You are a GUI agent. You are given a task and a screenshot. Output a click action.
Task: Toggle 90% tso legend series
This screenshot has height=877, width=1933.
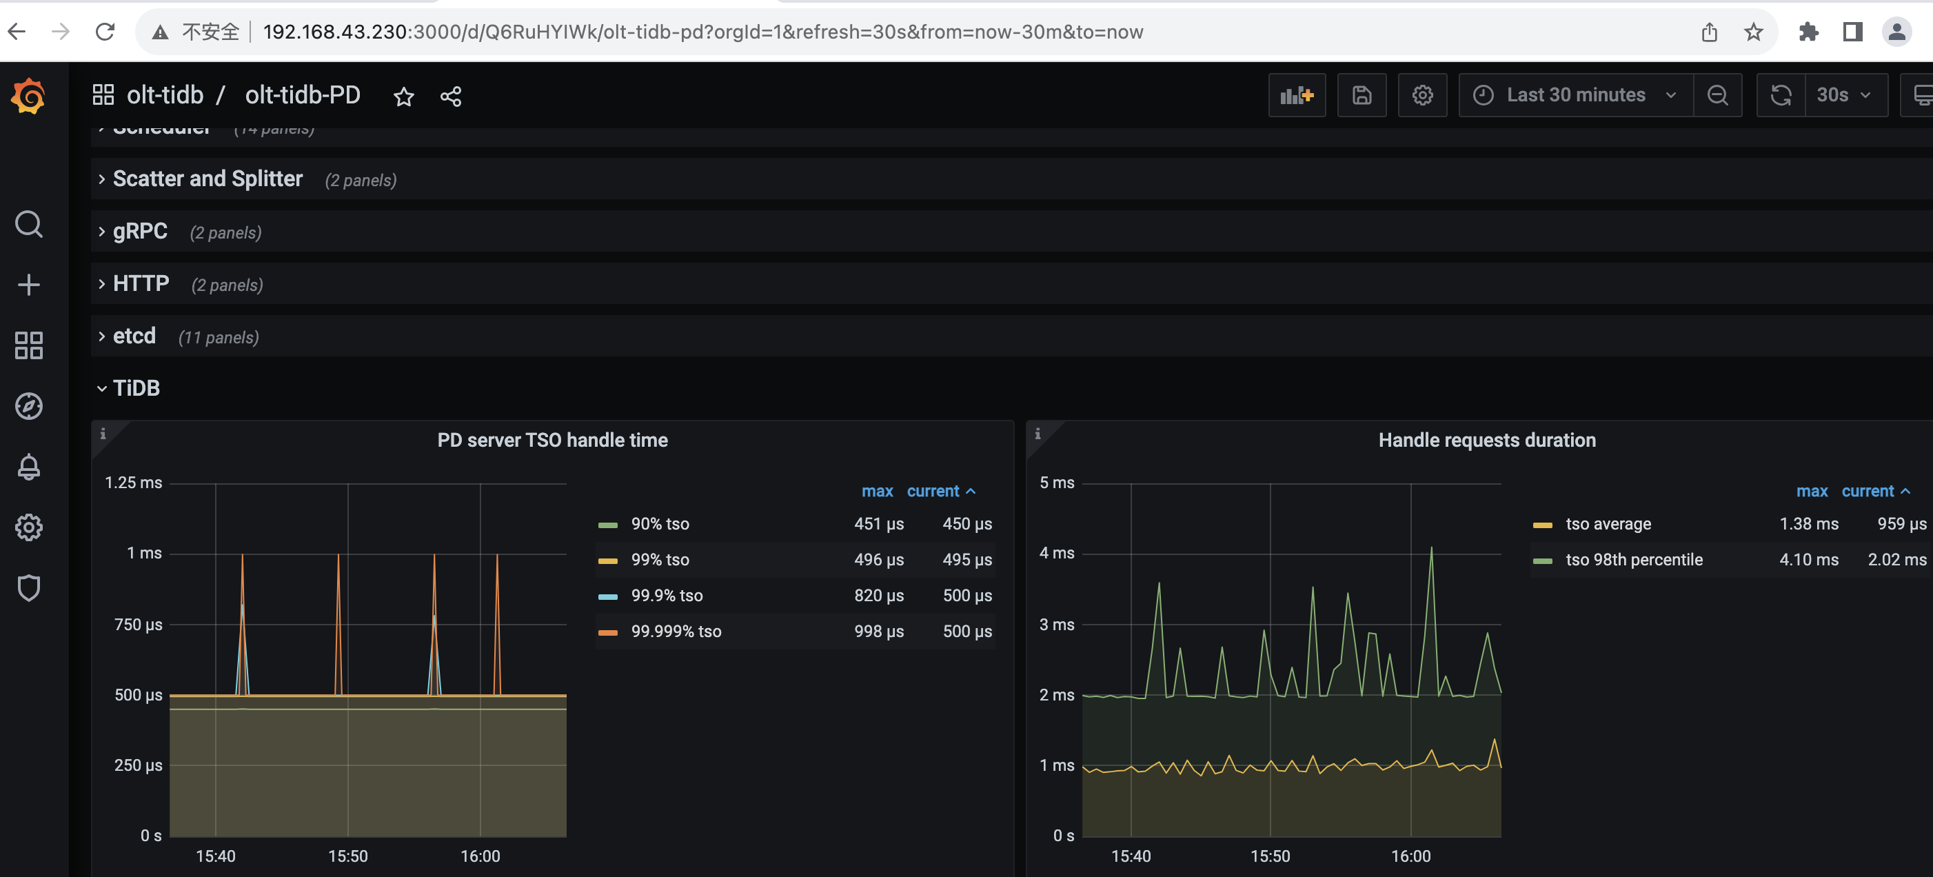tap(659, 524)
